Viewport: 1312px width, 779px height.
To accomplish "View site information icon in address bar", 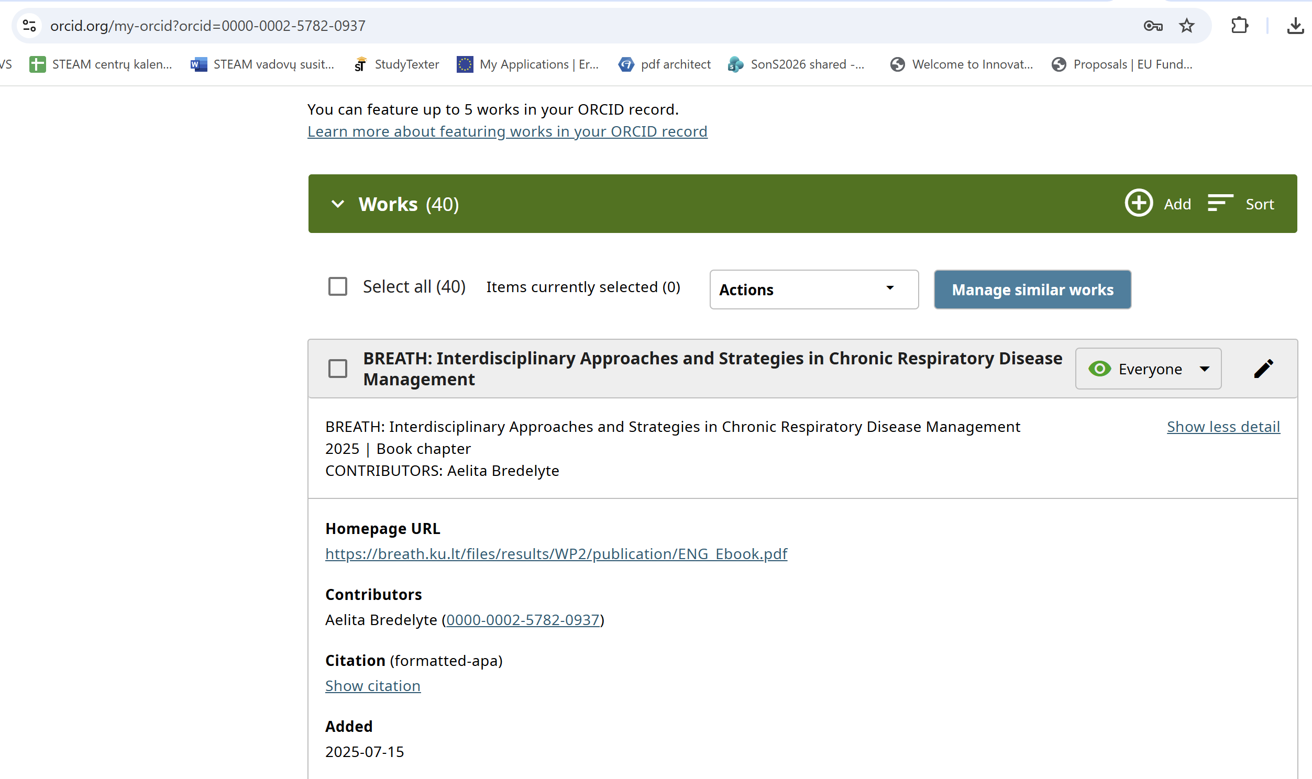I will (29, 26).
